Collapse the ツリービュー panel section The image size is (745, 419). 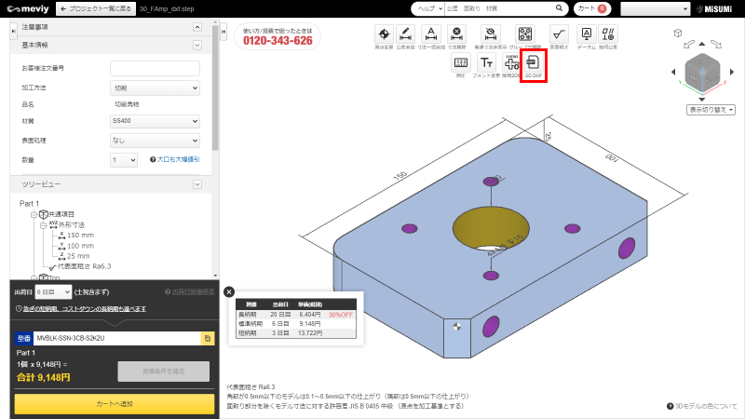pyautogui.click(x=196, y=184)
